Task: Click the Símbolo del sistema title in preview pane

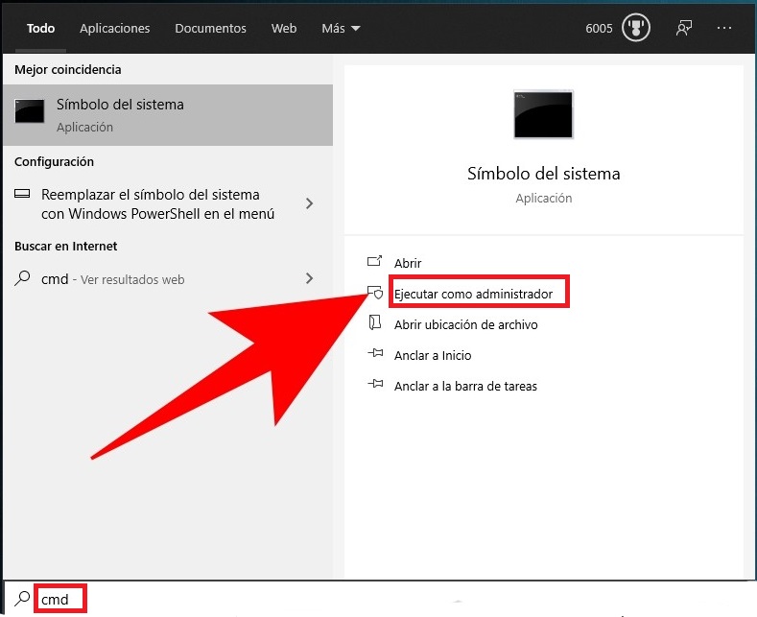Action: pos(544,174)
